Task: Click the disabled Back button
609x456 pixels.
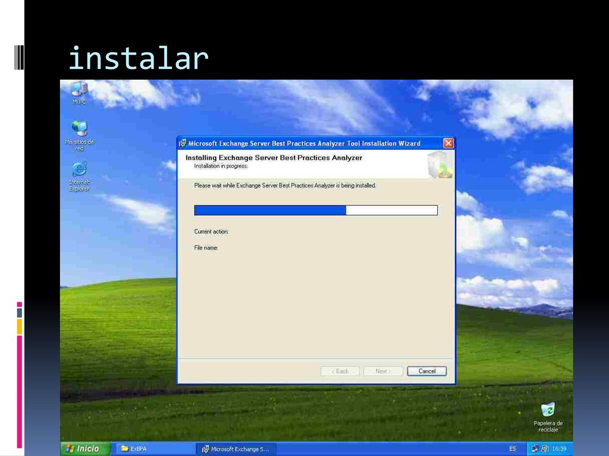Action: coord(340,371)
